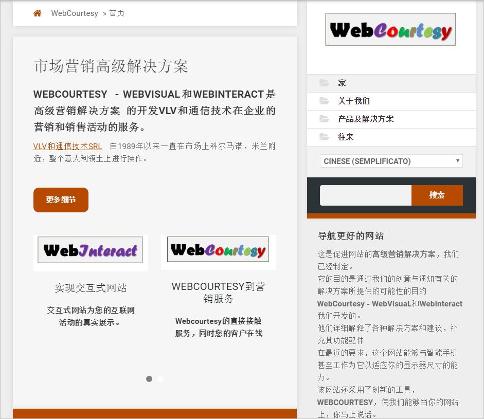Click bold text 高级营销解决方案 in sidebar
This screenshot has width=484, height=419.
click(x=404, y=254)
